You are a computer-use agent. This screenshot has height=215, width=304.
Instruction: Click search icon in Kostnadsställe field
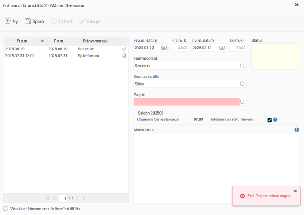point(242,84)
